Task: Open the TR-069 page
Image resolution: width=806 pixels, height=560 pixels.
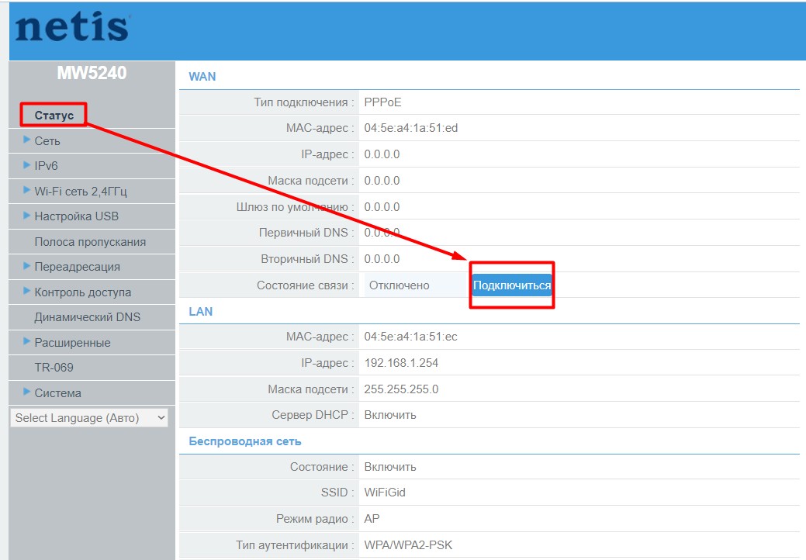Action: [x=54, y=368]
